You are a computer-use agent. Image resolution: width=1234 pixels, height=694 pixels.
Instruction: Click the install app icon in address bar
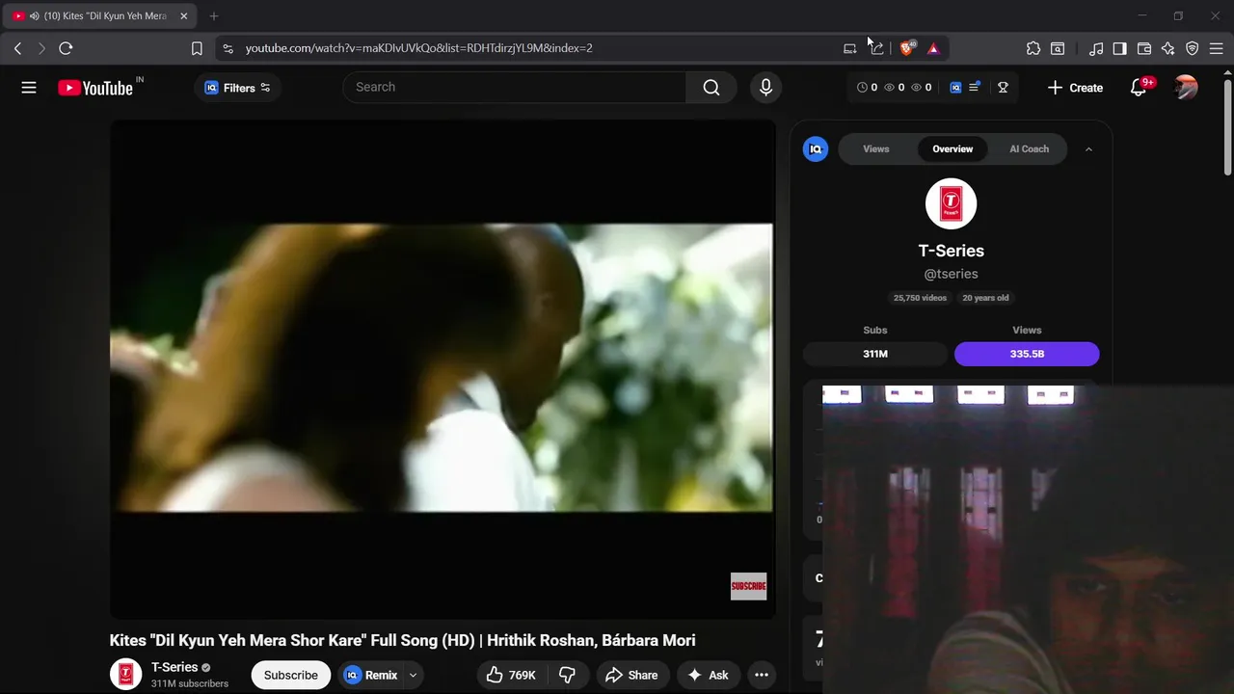point(849,48)
